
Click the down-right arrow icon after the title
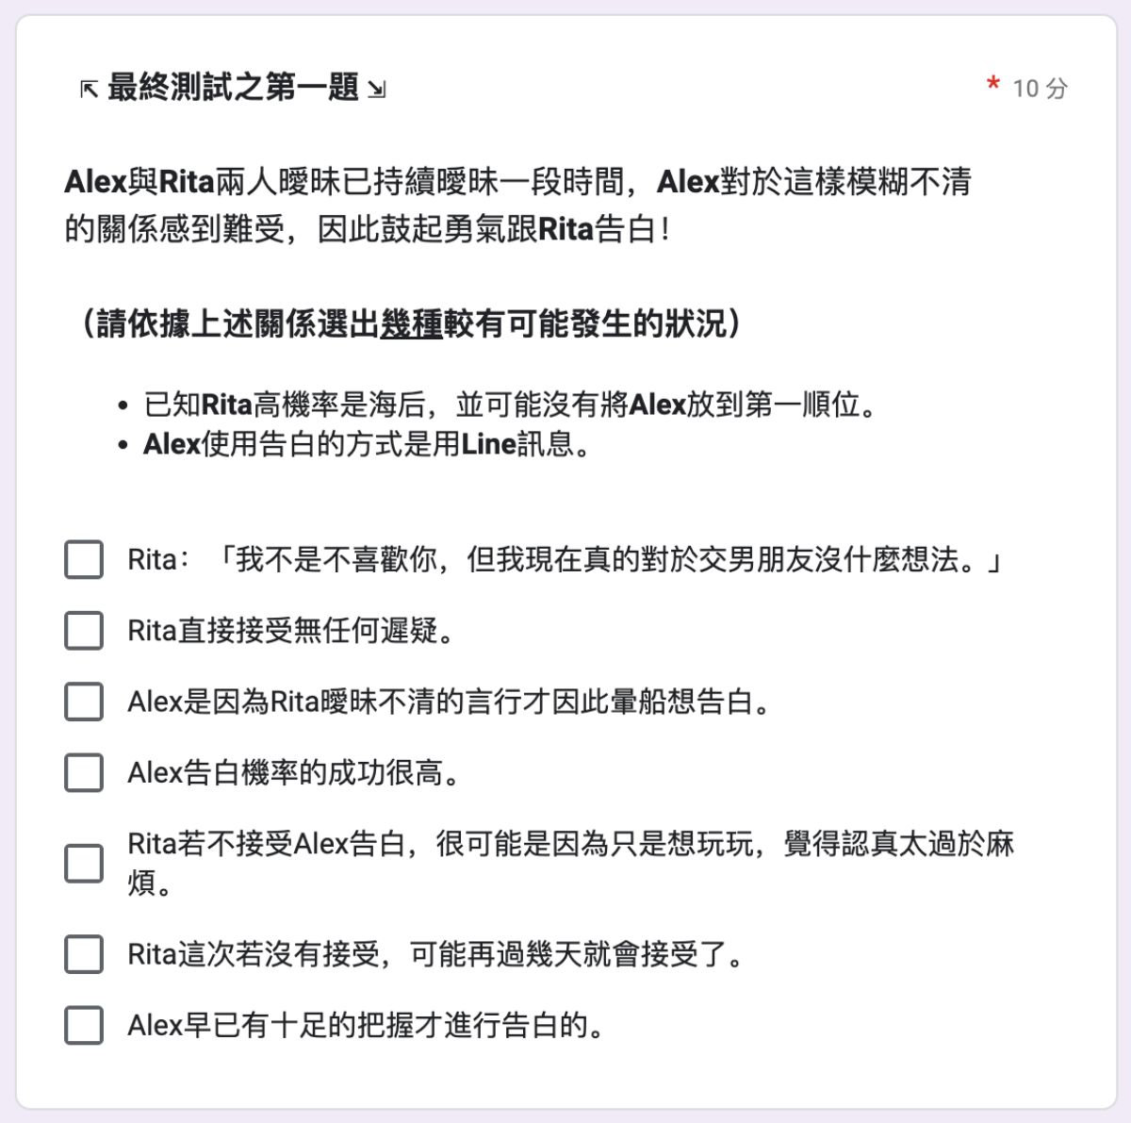pyautogui.click(x=376, y=90)
